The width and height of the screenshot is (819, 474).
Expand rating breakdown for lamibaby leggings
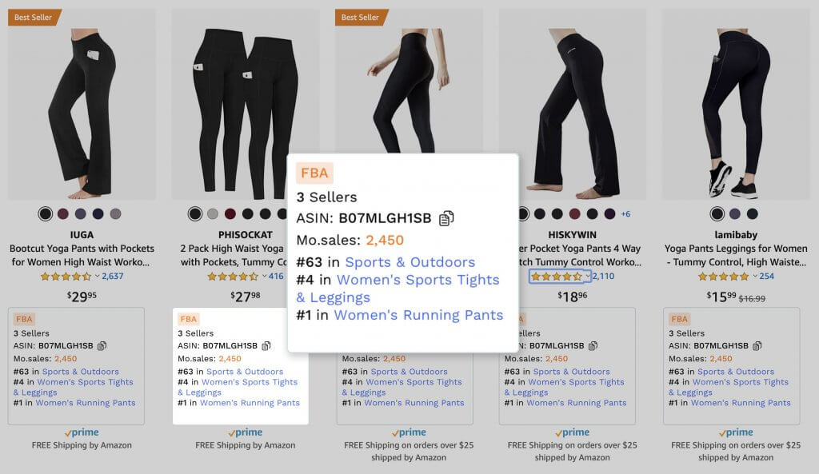click(755, 276)
